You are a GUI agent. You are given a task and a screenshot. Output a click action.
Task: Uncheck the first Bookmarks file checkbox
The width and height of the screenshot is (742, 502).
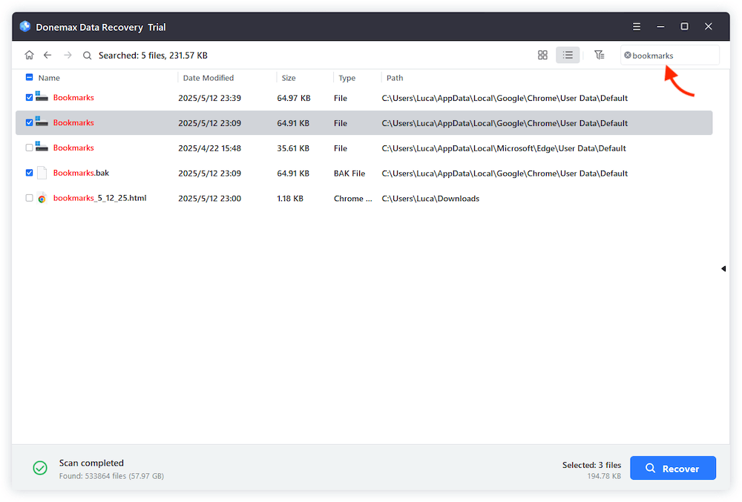coord(30,97)
